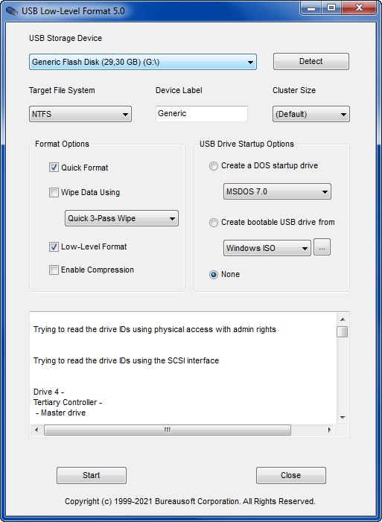Image resolution: width=382 pixels, height=522 pixels.
Task: Click log line about SCSI interface
Action: 127,360
